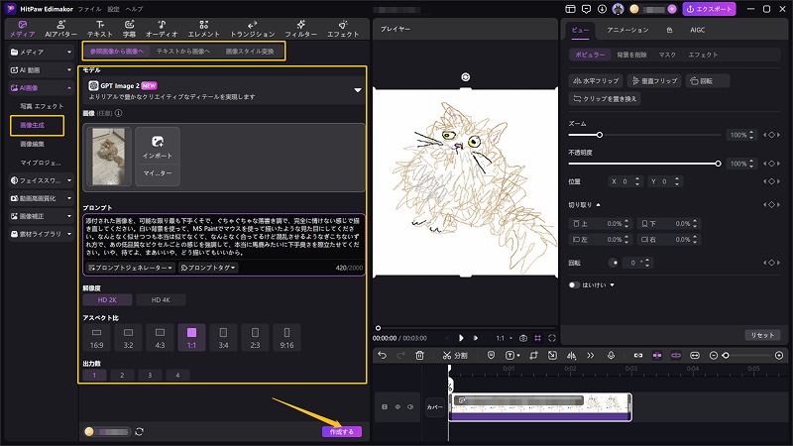Click the user avatar cat icon in title bar

click(618, 9)
